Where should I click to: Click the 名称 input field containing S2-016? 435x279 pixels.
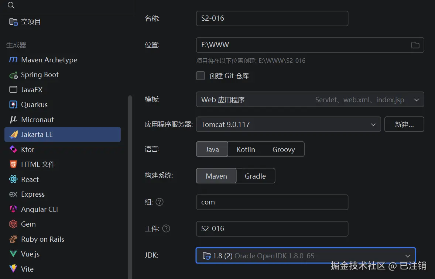point(272,18)
